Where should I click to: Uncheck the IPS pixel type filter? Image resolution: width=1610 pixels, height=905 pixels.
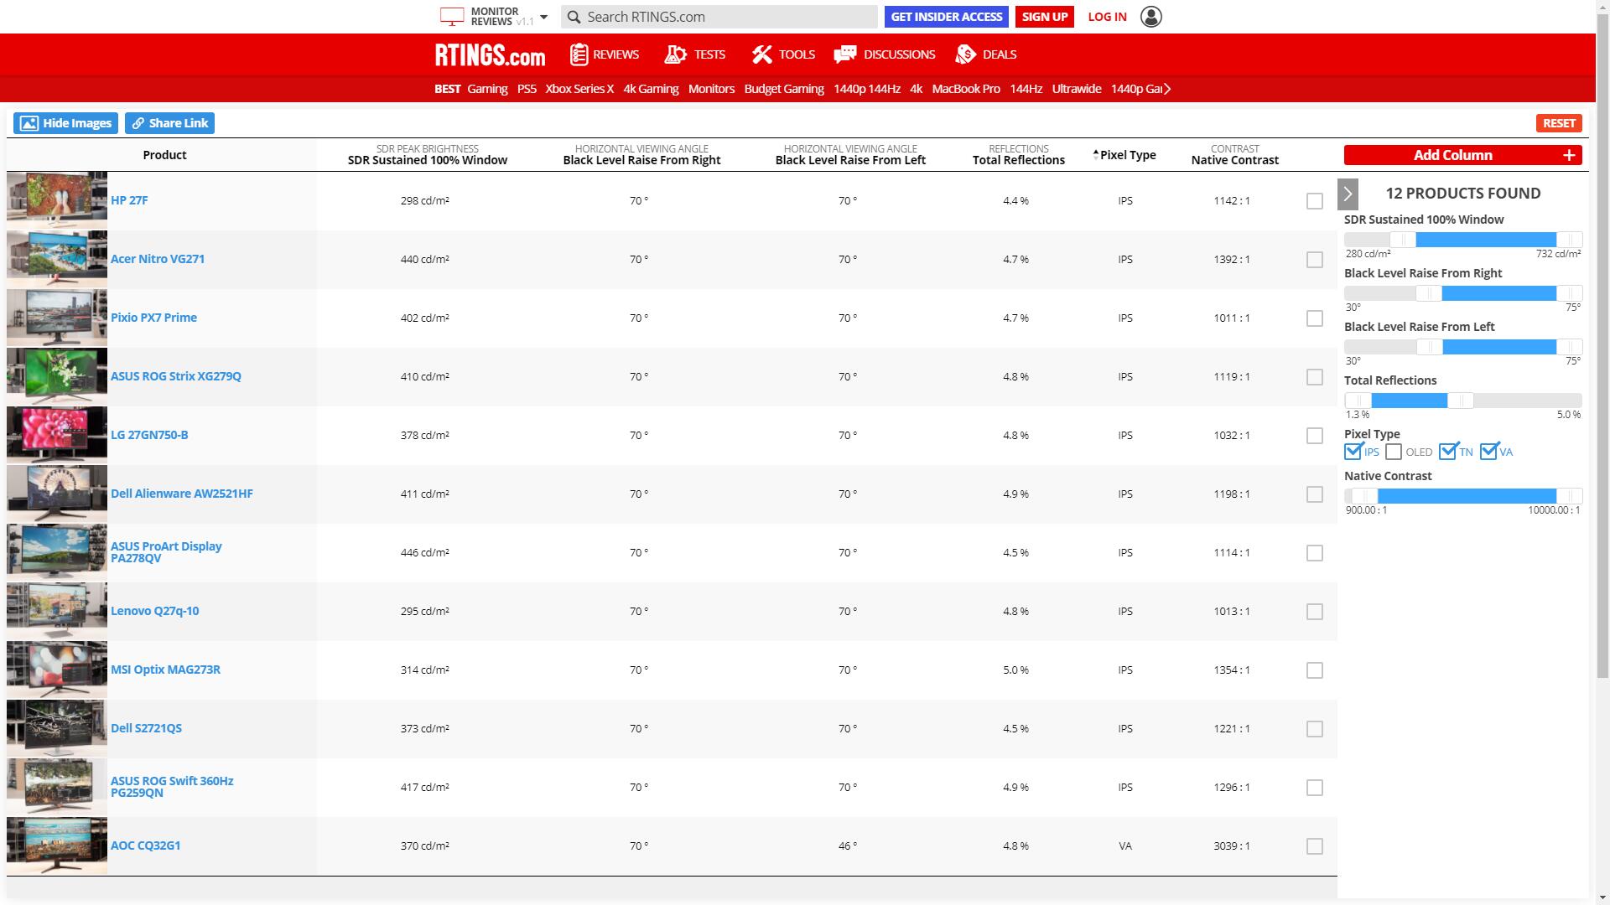click(x=1353, y=452)
